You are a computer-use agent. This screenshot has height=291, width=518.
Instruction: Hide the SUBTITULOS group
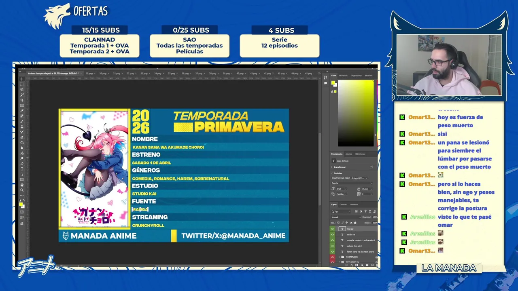tap(332, 257)
